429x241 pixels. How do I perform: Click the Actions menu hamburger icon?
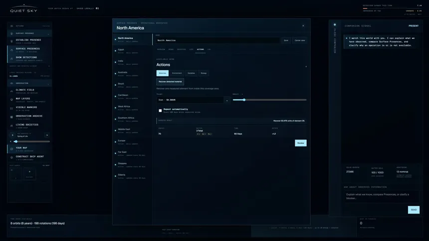(11, 26)
